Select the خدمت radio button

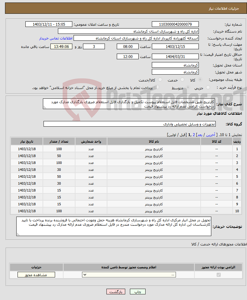[x=183, y=79]
